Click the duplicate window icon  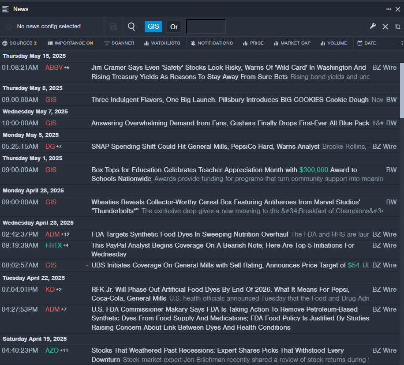coord(398,26)
